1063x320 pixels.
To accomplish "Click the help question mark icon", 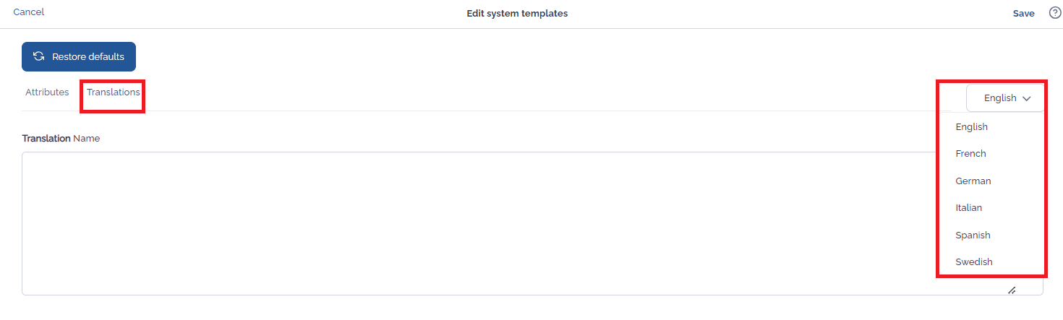I will [x=1054, y=13].
